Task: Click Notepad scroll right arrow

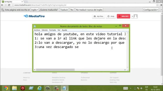Action: click(125, 70)
